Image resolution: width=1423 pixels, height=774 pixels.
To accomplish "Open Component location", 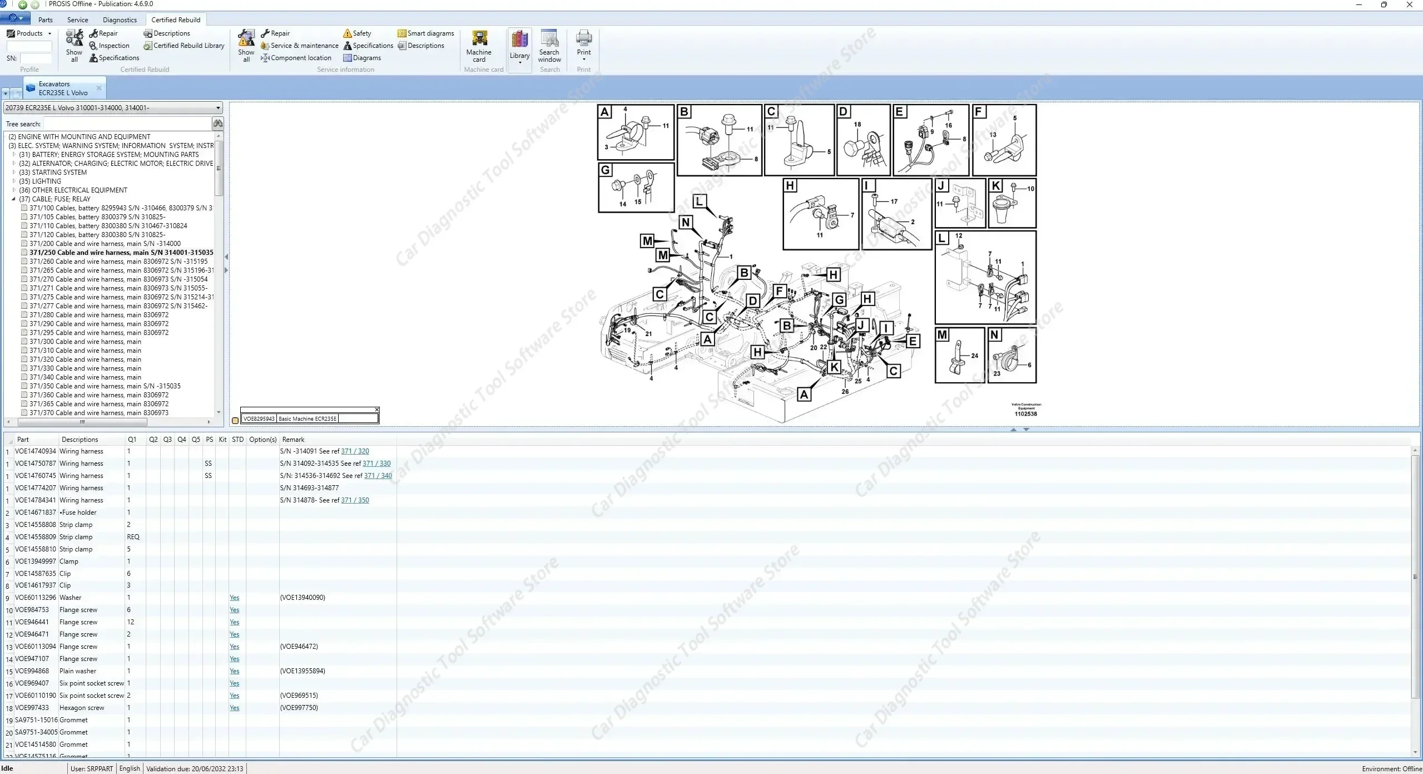I will (296, 58).
